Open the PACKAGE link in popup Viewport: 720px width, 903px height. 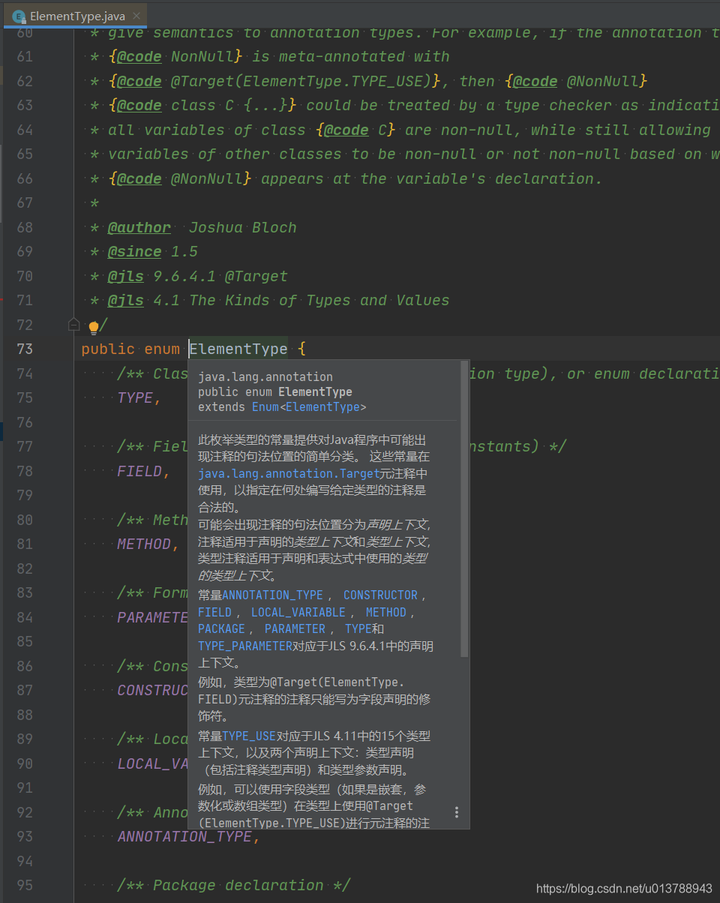click(221, 629)
